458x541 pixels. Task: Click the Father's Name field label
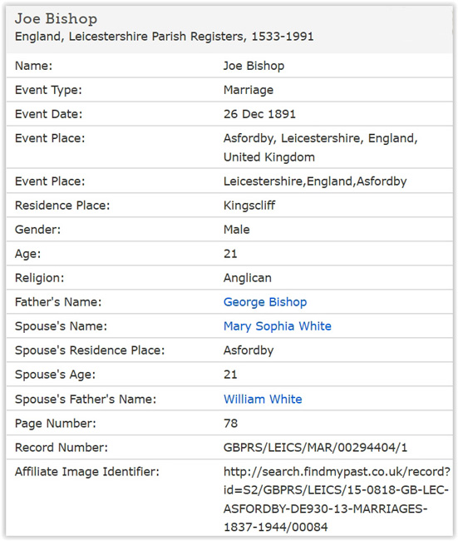tap(58, 302)
